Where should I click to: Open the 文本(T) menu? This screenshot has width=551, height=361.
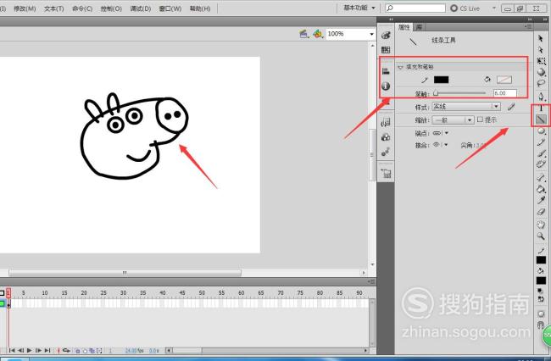(53, 8)
